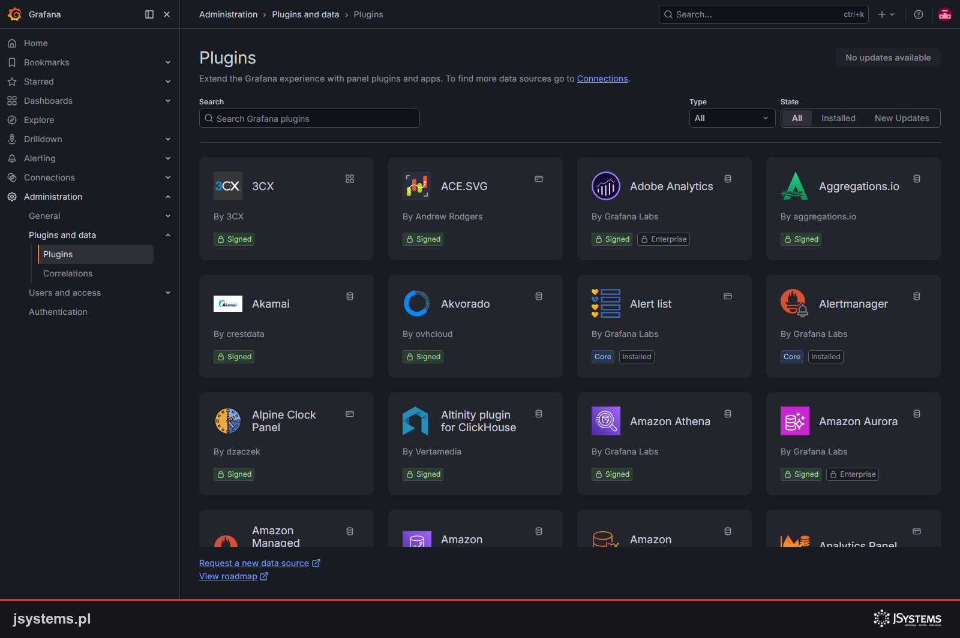Open the ACE.SVG plugin logo

pos(417,186)
